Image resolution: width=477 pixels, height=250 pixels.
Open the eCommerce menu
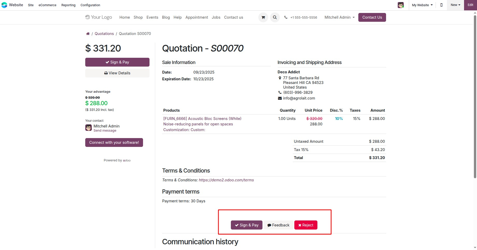(x=47, y=5)
